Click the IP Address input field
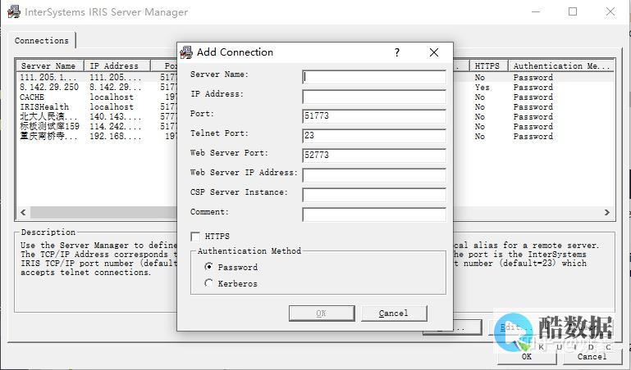Screen dimensions: 631x370 coord(374,97)
